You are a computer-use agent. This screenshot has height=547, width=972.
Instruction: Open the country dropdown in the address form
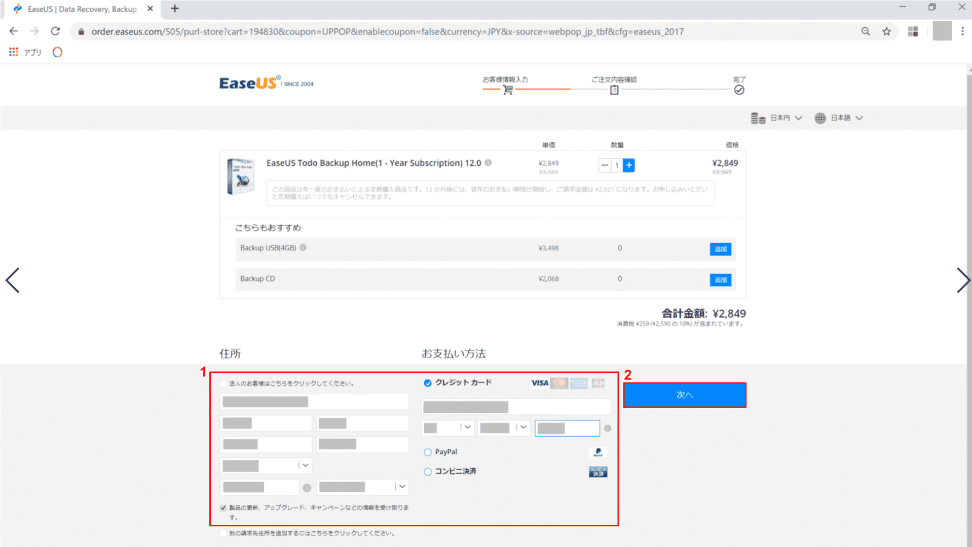click(266, 465)
